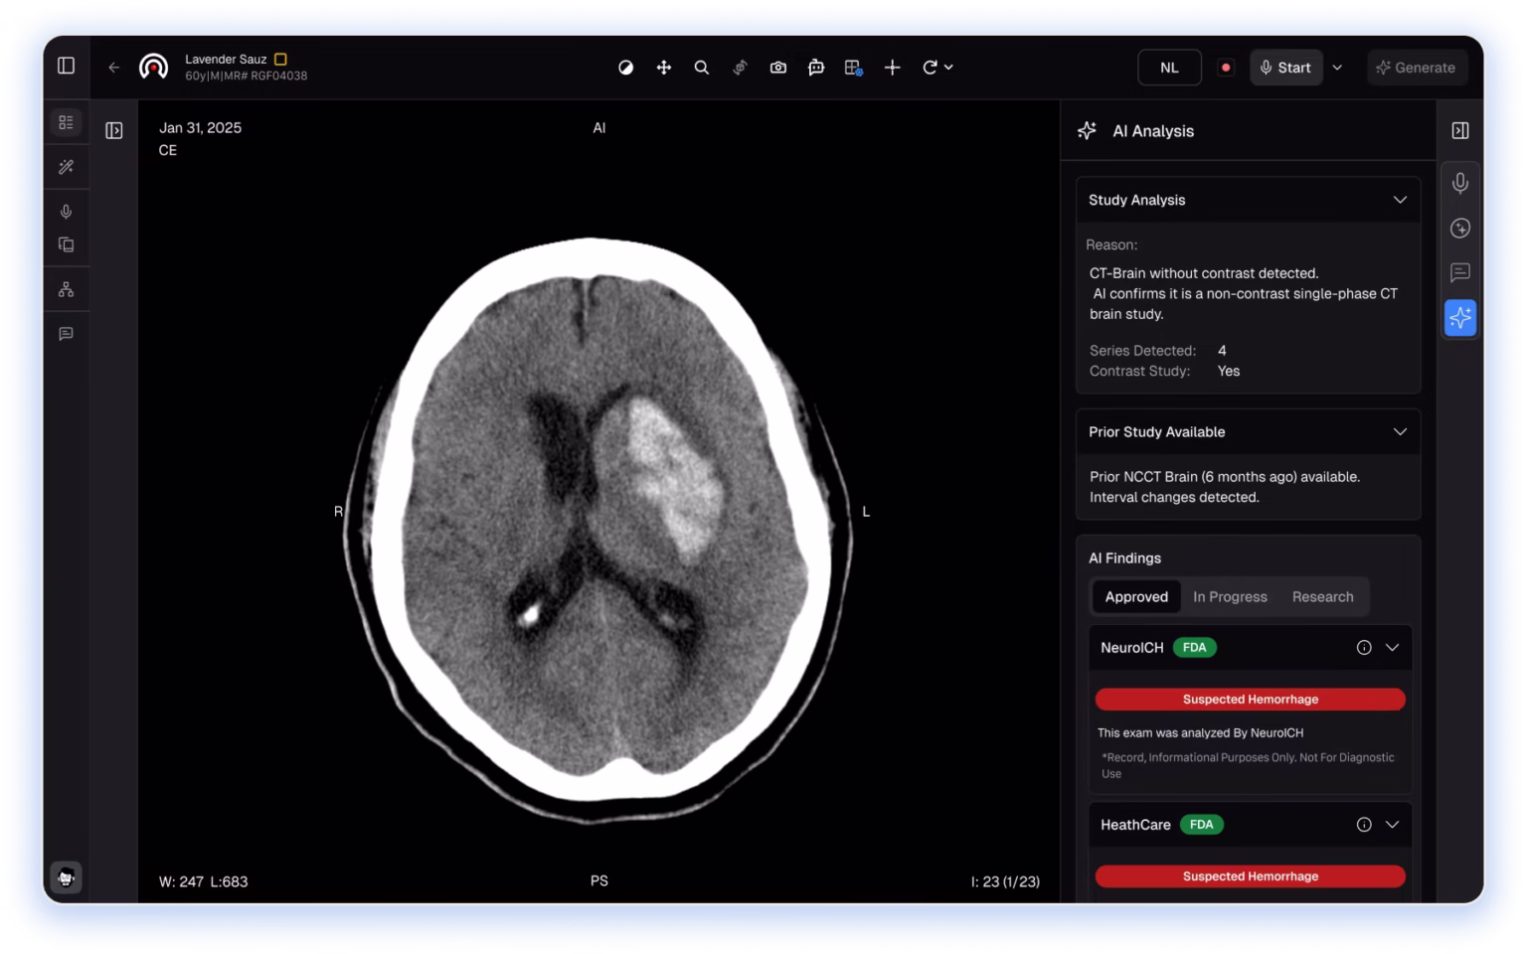Select the pan move tool
Image resolution: width=1527 pixels, height=954 pixels.
click(663, 68)
